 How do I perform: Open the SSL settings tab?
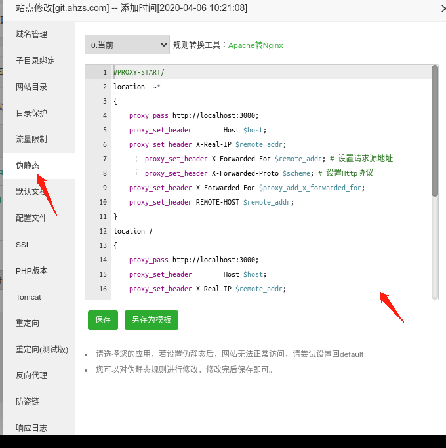(x=23, y=245)
